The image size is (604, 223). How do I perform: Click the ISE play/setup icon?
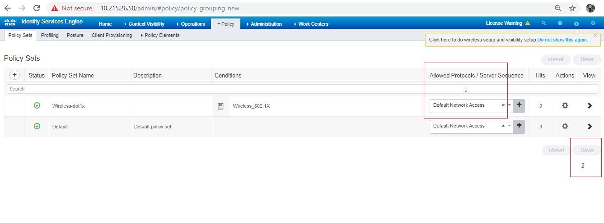coord(576,23)
